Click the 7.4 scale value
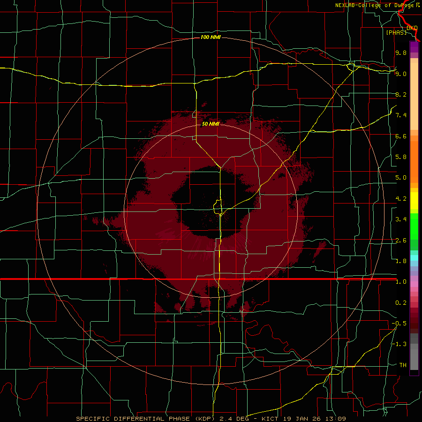The height and width of the screenshot is (422, 422). pos(401,115)
